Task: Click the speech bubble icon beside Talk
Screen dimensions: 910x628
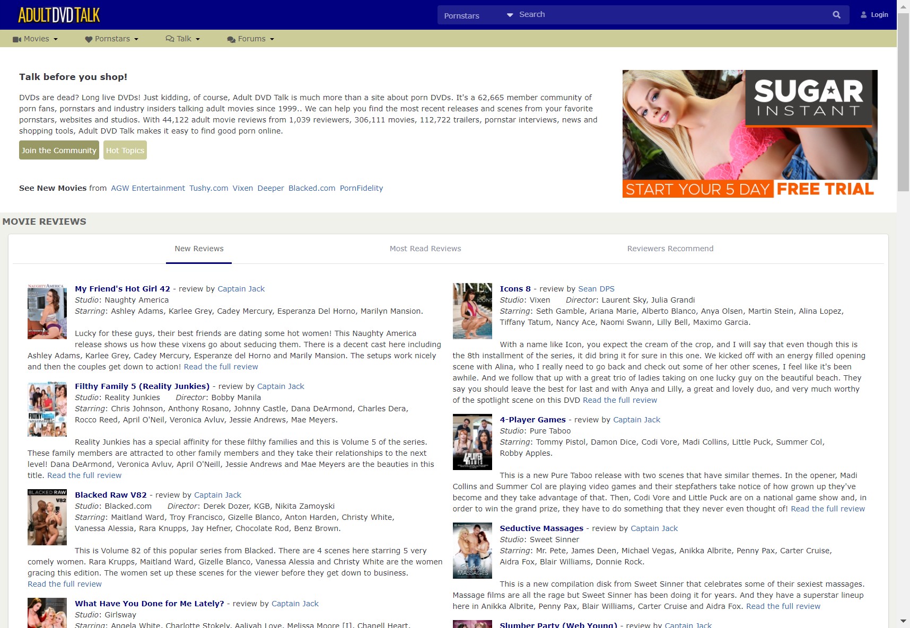Action: [x=170, y=39]
